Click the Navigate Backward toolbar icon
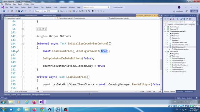The width and height of the screenshot is (200, 112). click(x=4, y=11)
